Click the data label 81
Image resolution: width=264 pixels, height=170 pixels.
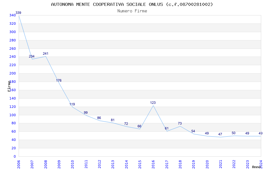pyautogui.click(x=113, y=120)
